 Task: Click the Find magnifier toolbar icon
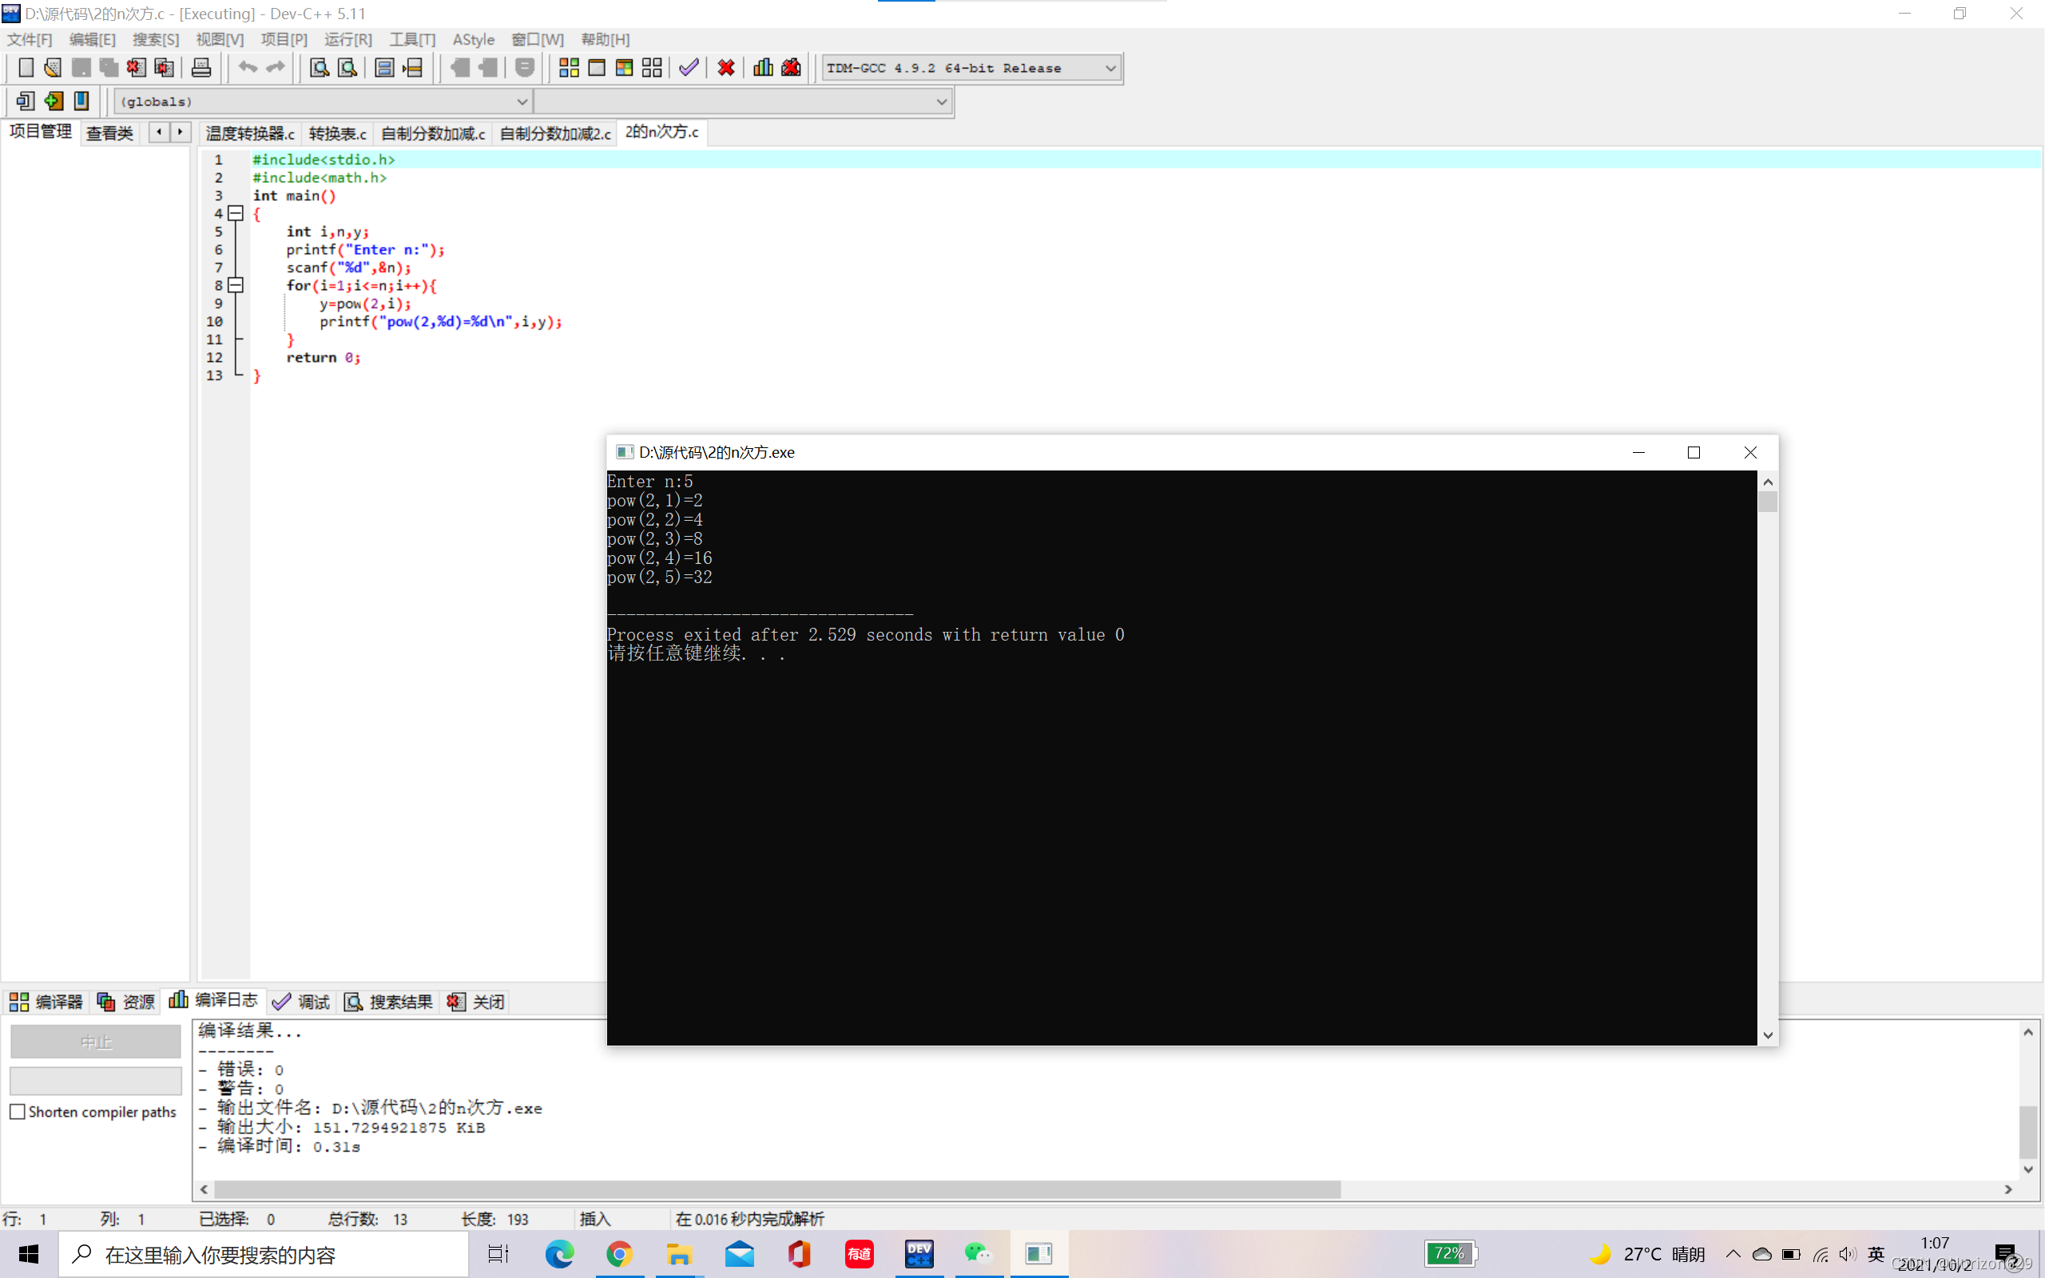click(x=319, y=68)
